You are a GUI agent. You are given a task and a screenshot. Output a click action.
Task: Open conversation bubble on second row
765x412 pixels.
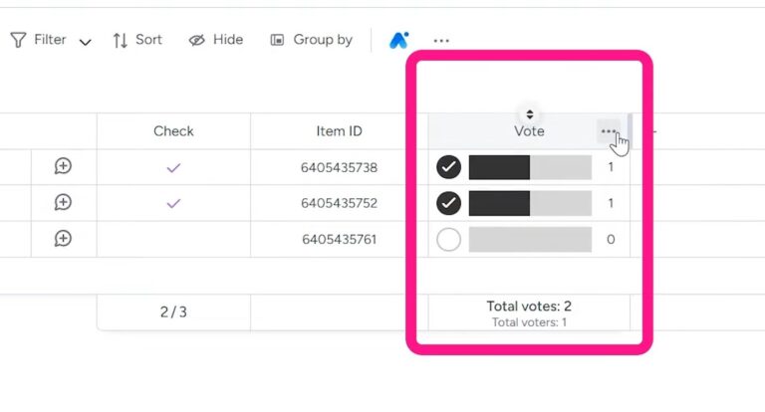point(63,203)
